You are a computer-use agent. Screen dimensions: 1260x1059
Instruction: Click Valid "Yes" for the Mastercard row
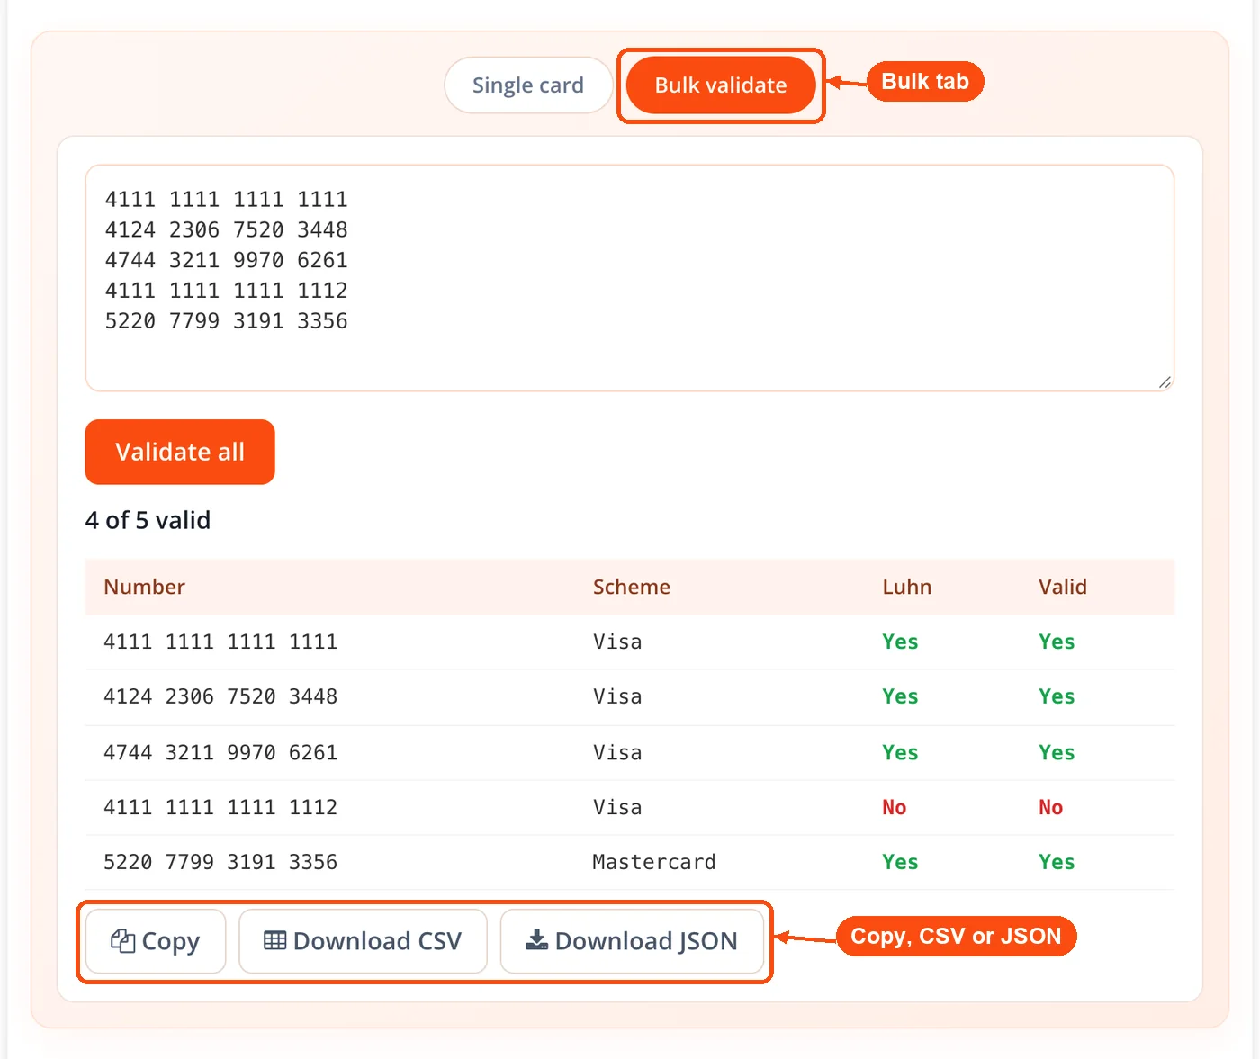[1057, 862]
